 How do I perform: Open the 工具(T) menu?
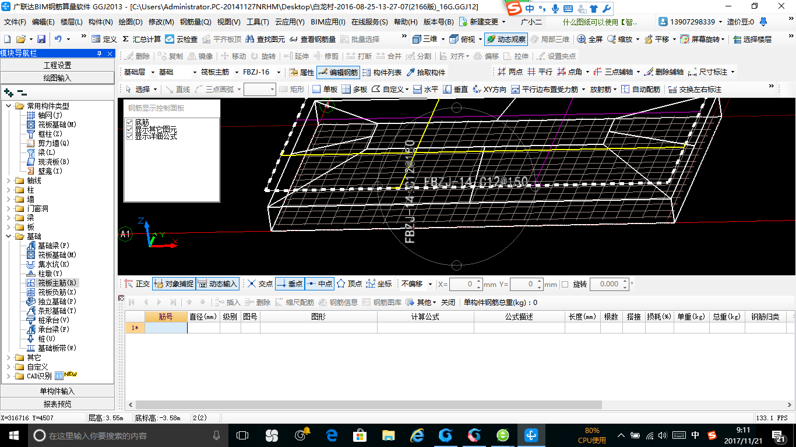coord(258,22)
